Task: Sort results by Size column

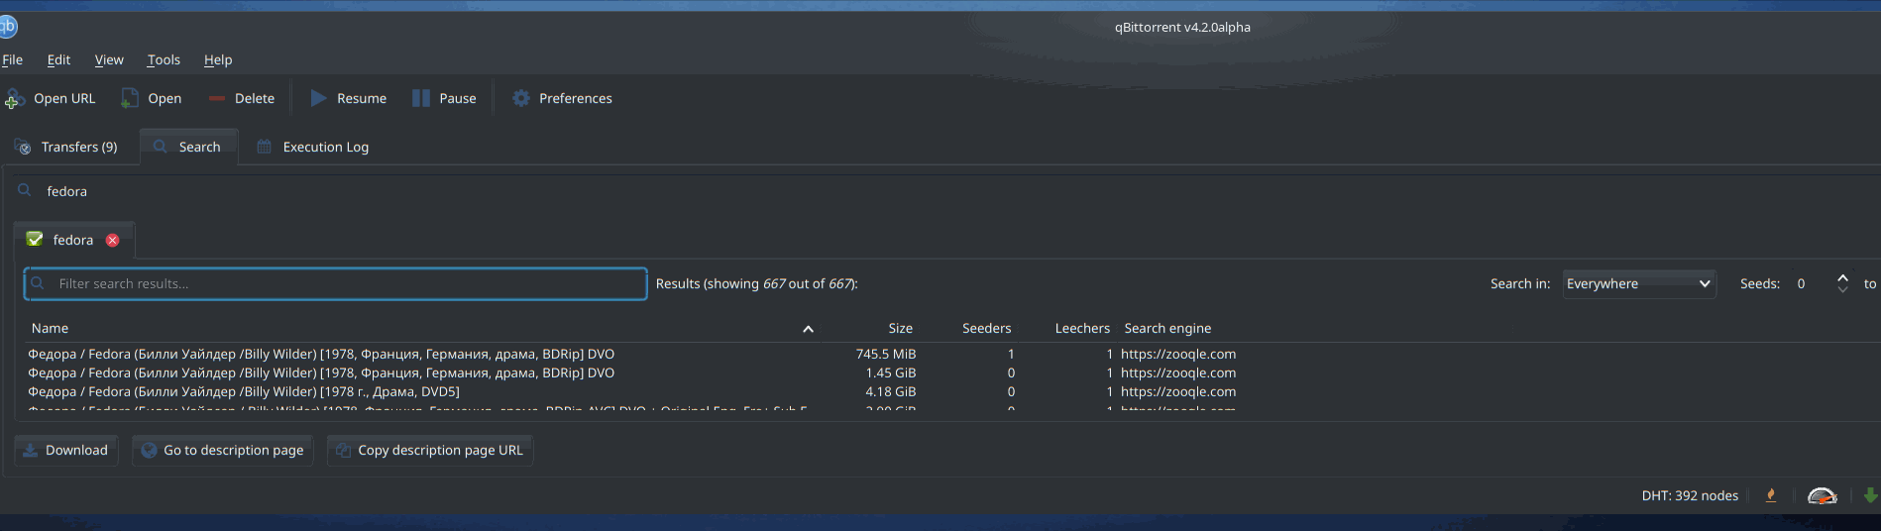Action: click(x=900, y=328)
